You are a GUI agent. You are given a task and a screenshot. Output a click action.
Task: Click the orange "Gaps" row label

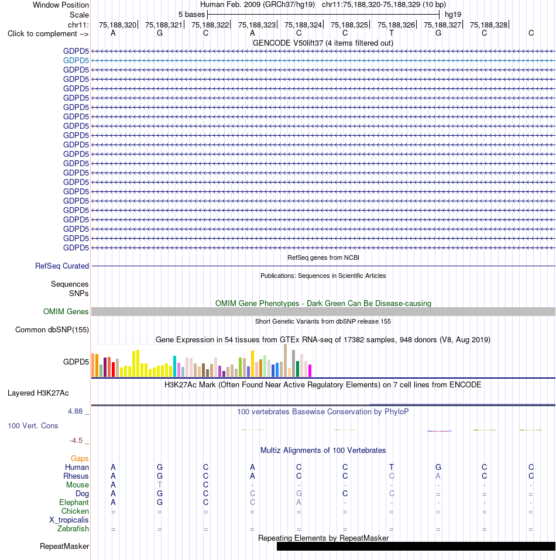[x=80, y=459]
